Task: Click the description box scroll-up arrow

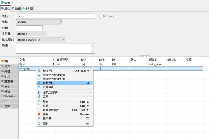Action: point(93,46)
